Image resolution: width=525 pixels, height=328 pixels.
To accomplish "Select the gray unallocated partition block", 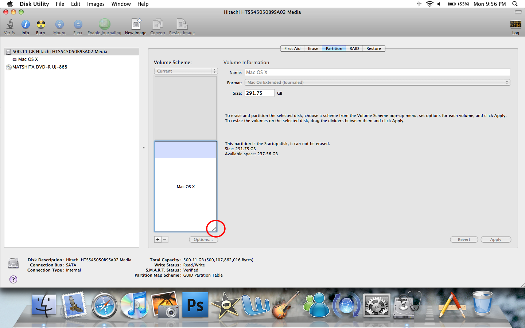I will pyautogui.click(x=186, y=108).
